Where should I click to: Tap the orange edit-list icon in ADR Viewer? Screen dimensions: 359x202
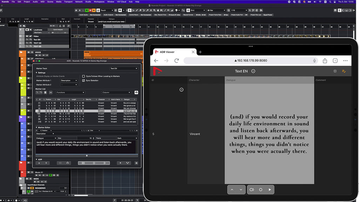click(x=344, y=71)
